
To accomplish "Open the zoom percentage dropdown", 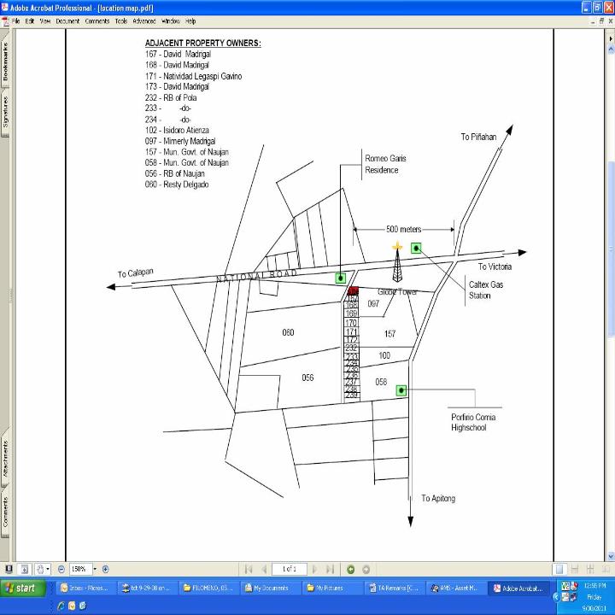I will (95, 569).
